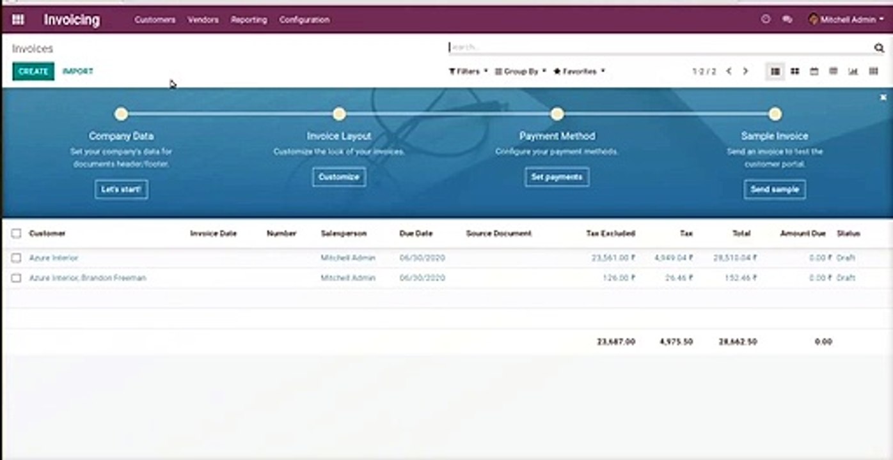Click the Set payments button

coord(557,177)
